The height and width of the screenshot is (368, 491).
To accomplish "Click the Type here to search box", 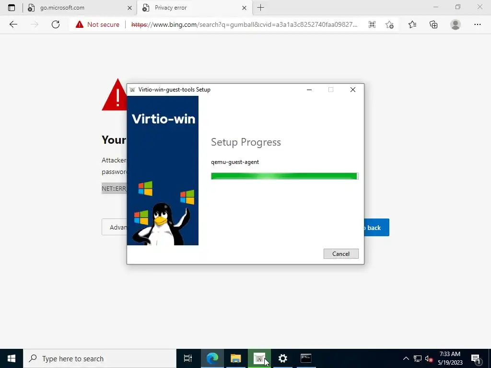I will point(100,358).
